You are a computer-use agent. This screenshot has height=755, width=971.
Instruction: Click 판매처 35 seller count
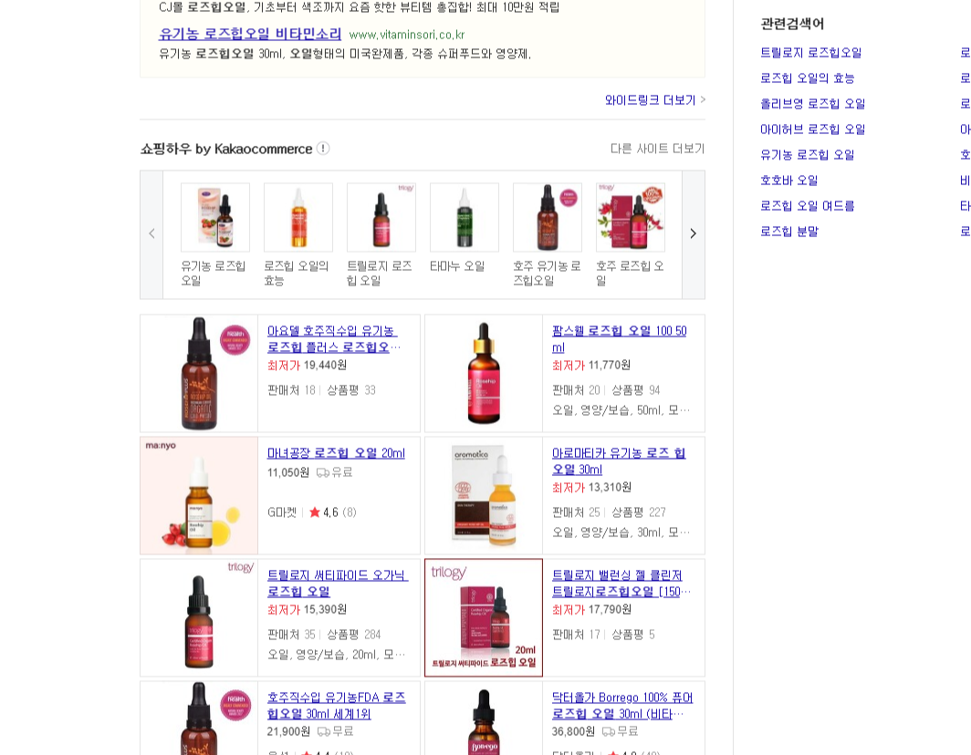click(291, 635)
